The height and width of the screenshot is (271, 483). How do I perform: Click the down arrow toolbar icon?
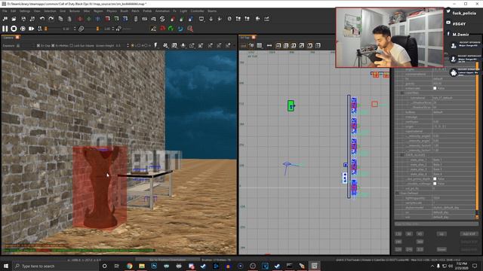(x=211, y=19)
